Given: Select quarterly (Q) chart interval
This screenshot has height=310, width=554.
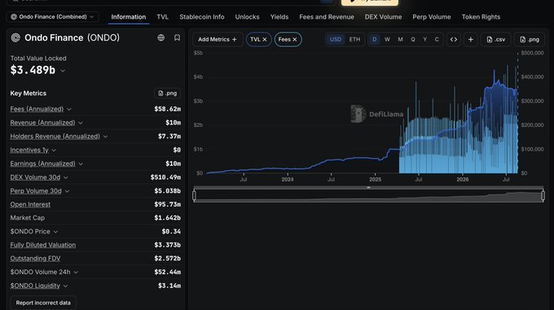Looking at the screenshot, I should point(413,40).
